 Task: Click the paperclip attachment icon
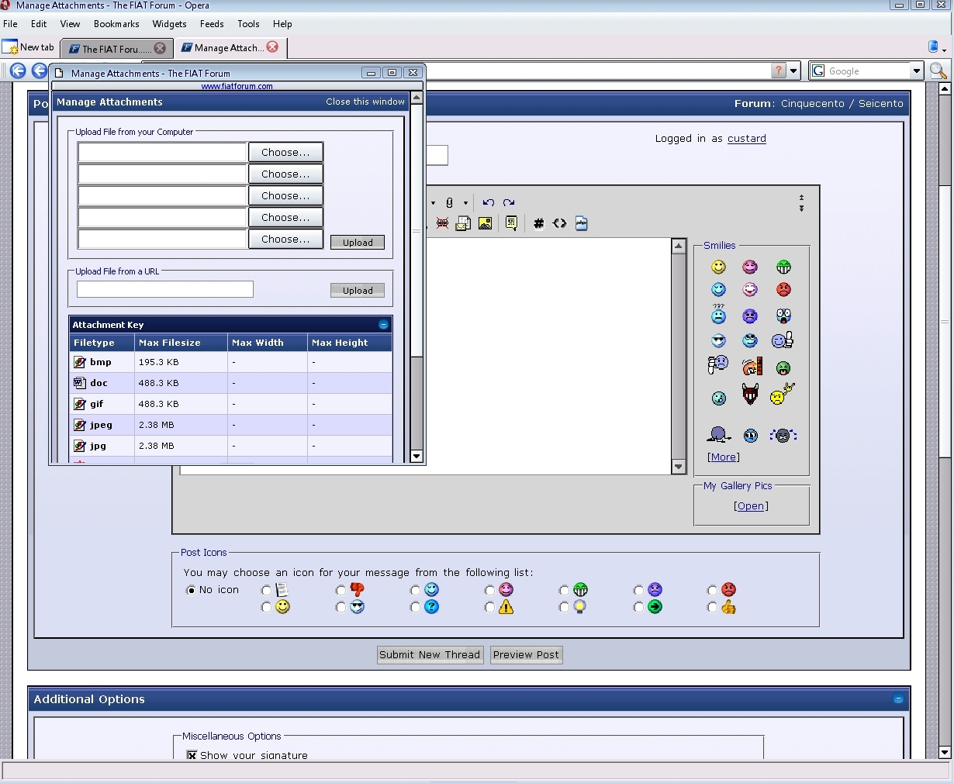[x=449, y=203]
